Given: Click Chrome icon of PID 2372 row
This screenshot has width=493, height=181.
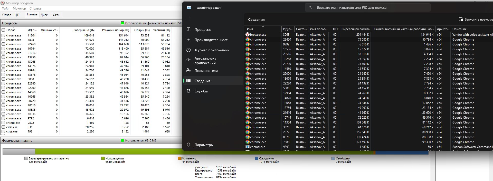Looking at the screenshot, I should [x=248, y=132].
